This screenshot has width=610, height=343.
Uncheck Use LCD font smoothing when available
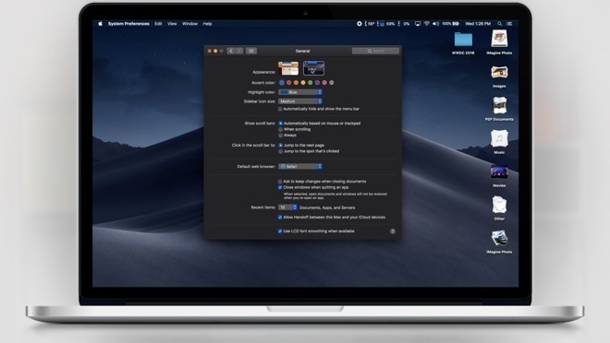point(280,231)
